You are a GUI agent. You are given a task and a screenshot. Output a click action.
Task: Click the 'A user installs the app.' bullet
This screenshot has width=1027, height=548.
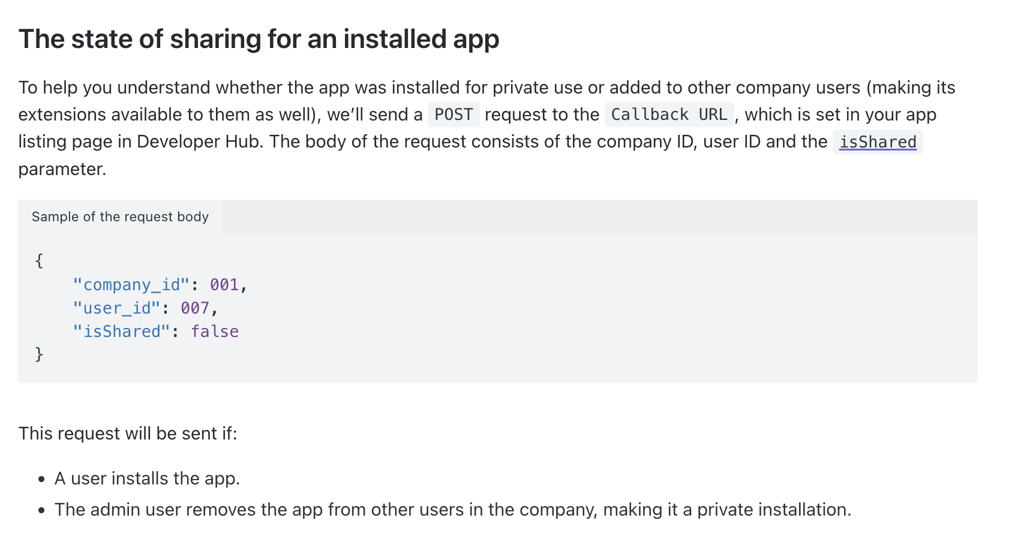(x=147, y=478)
